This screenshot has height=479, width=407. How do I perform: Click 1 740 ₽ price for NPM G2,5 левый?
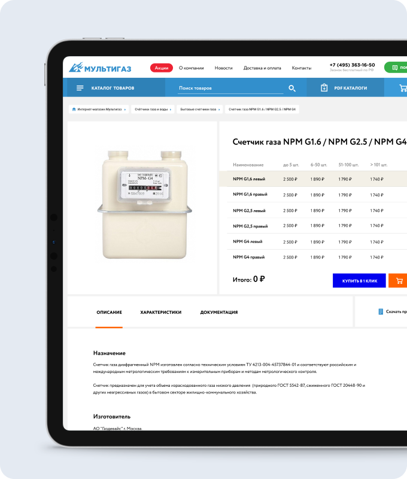[376, 211]
